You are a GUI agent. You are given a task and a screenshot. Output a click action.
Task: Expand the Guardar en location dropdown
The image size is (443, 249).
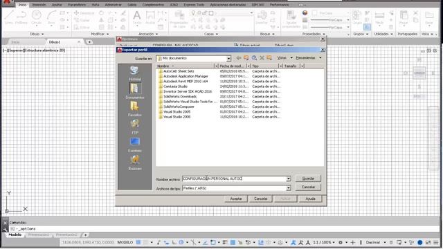[228, 58]
